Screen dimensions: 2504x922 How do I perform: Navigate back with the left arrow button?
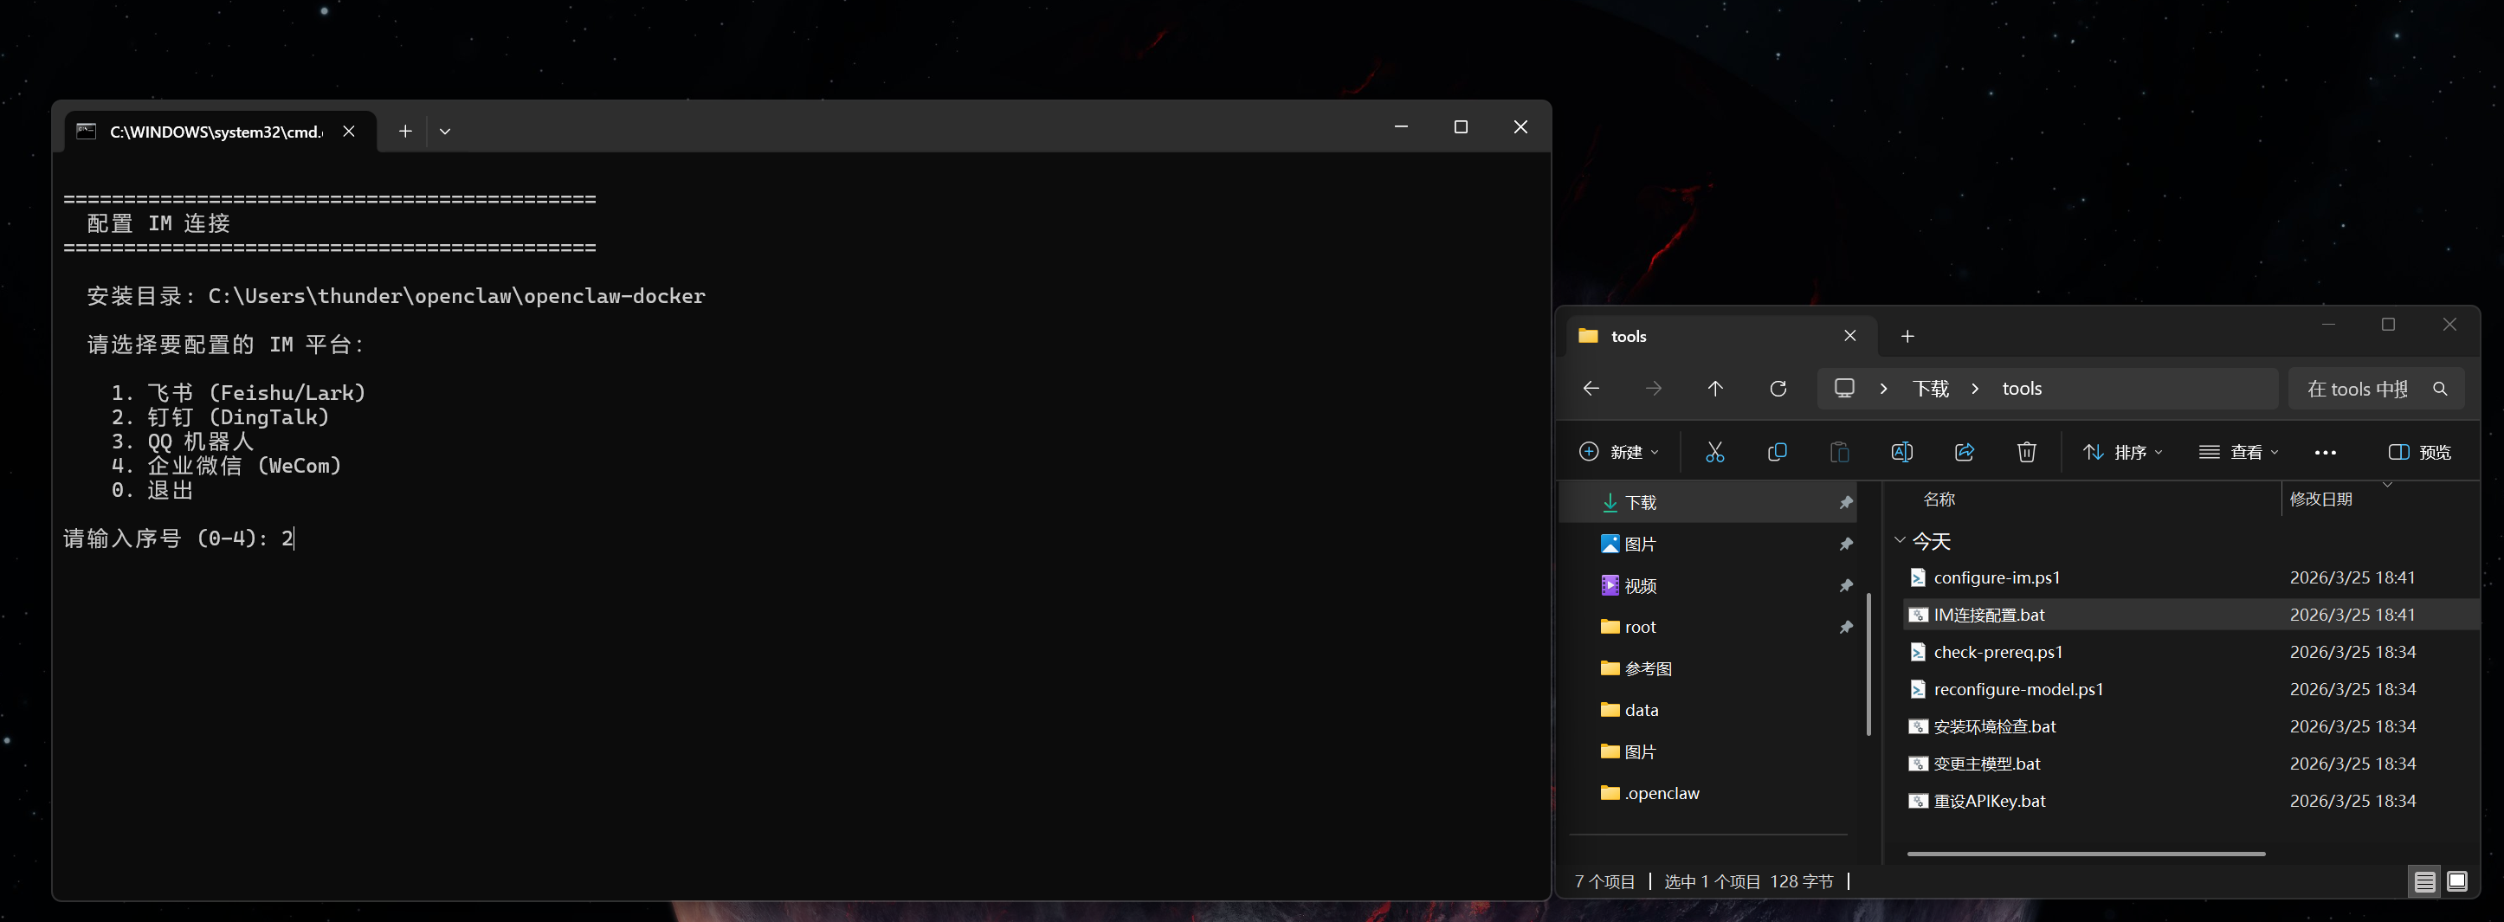[x=1591, y=389]
